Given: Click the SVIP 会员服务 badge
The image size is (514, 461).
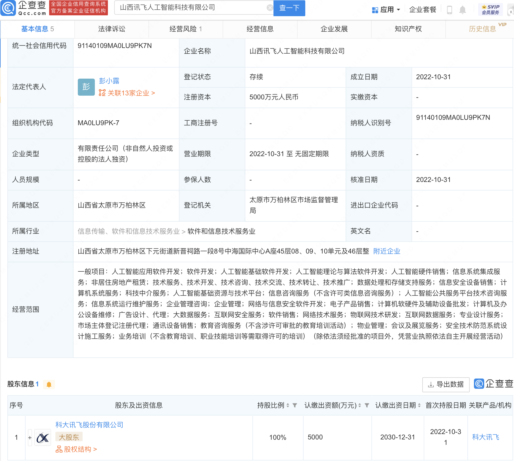Looking at the screenshot, I should (x=490, y=9).
